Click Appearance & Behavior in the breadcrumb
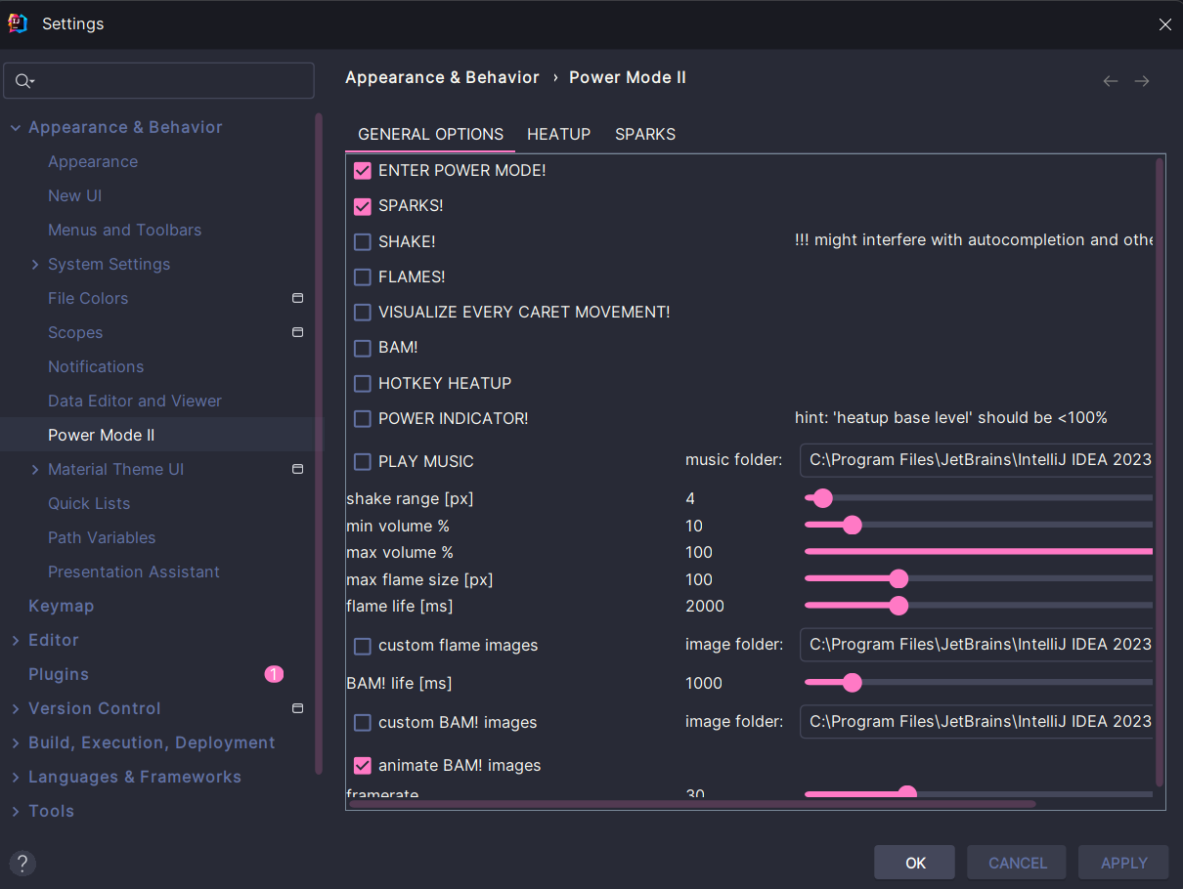 pyautogui.click(x=442, y=77)
